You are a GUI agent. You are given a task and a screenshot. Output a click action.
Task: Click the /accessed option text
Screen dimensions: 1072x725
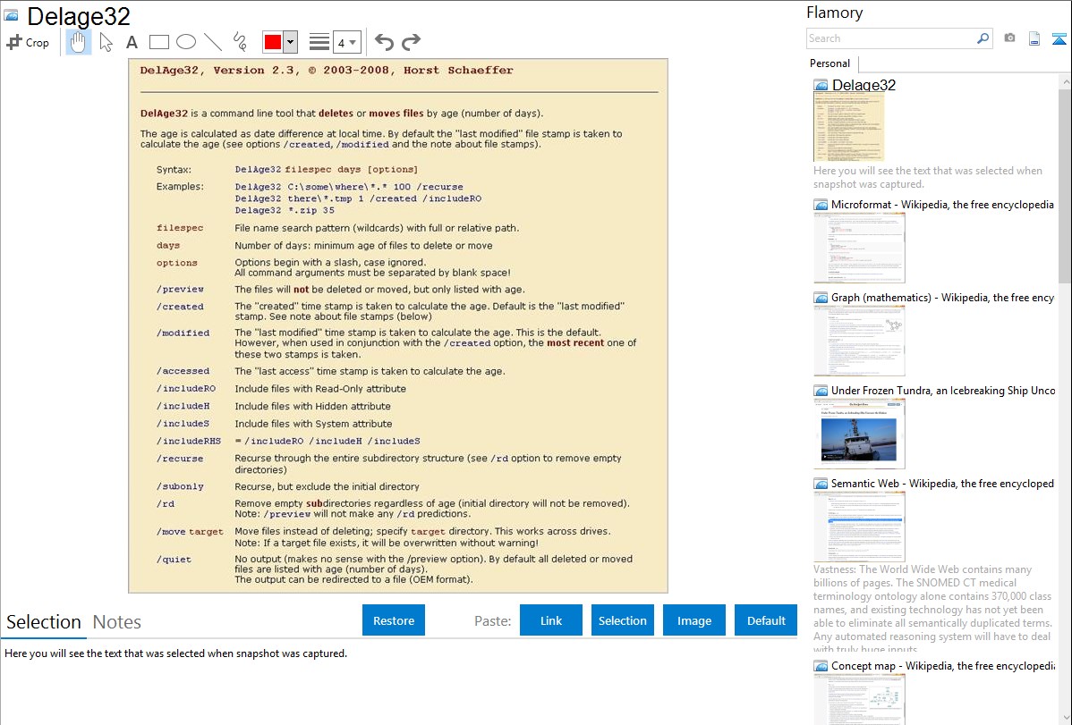click(x=183, y=371)
